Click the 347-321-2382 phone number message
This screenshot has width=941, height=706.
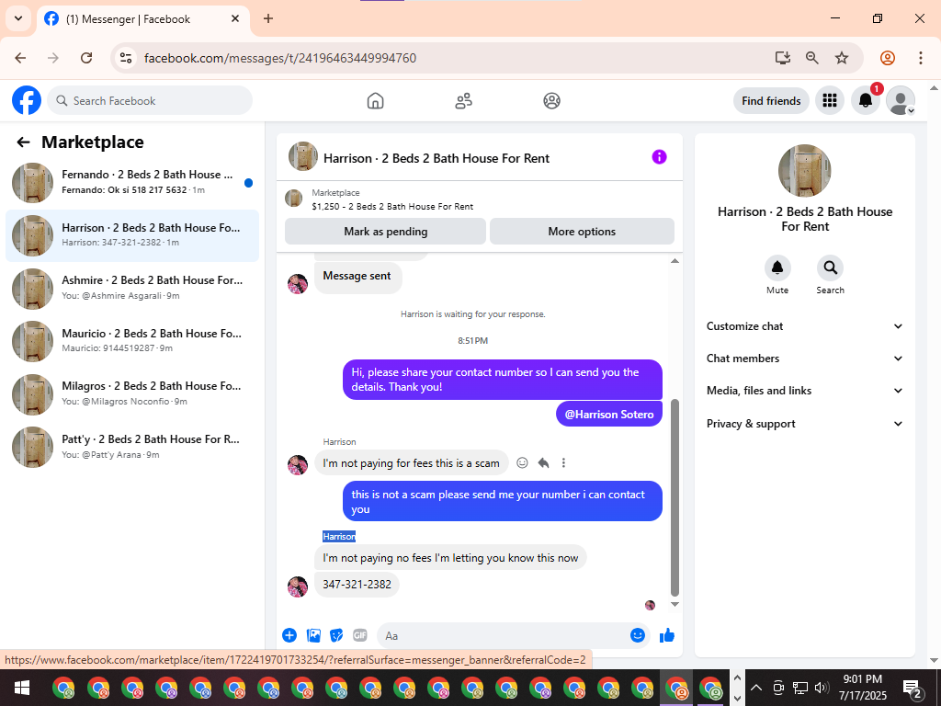point(357,584)
